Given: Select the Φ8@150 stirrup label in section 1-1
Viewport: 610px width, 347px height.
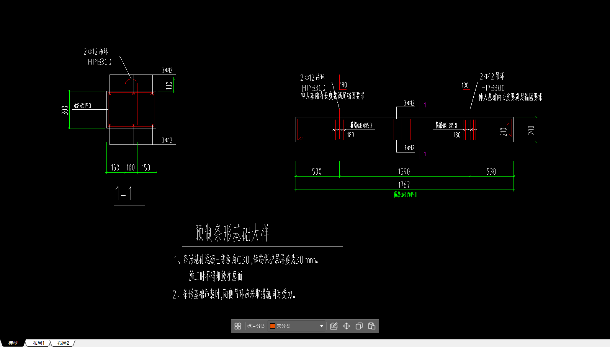Looking at the screenshot, I should coord(83,106).
